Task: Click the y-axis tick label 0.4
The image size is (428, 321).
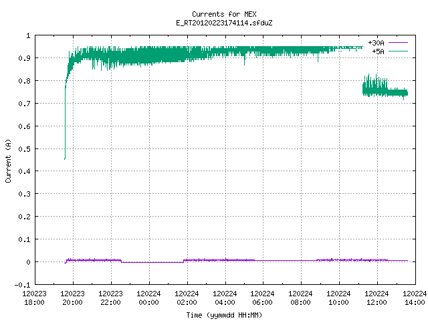Action: click(x=24, y=171)
